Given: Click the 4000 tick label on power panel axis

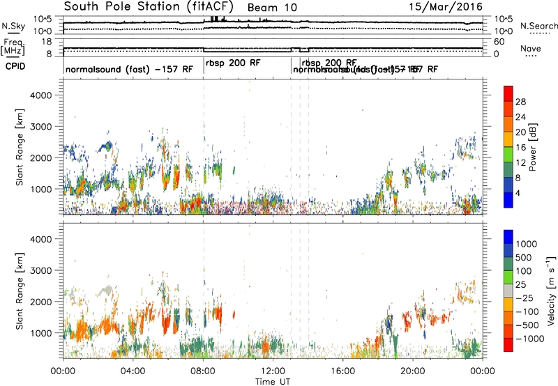Looking at the screenshot, I should [x=41, y=95].
